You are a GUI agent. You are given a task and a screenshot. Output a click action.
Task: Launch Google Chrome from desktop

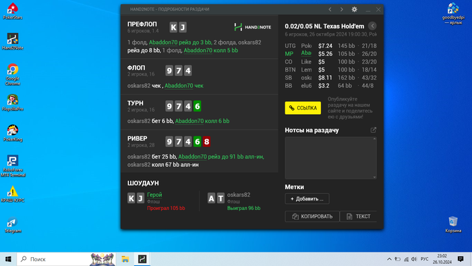(13, 74)
